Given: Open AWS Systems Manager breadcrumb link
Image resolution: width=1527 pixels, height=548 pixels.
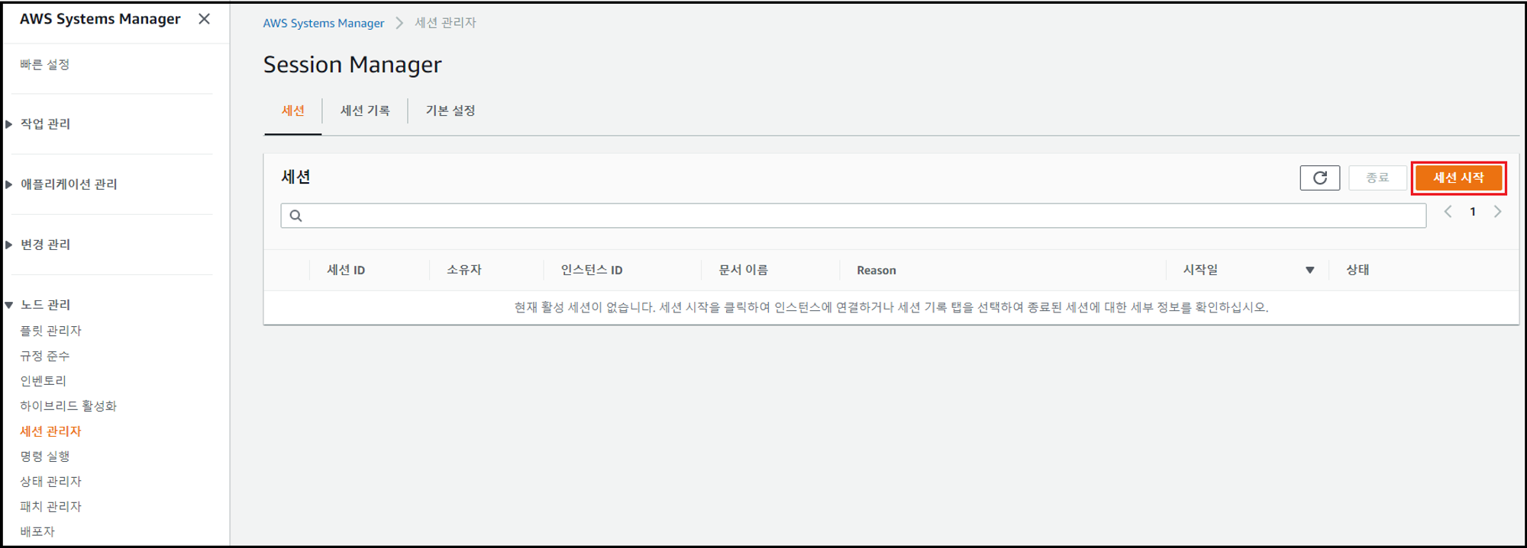Looking at the screenshot, I should (324, 23).
